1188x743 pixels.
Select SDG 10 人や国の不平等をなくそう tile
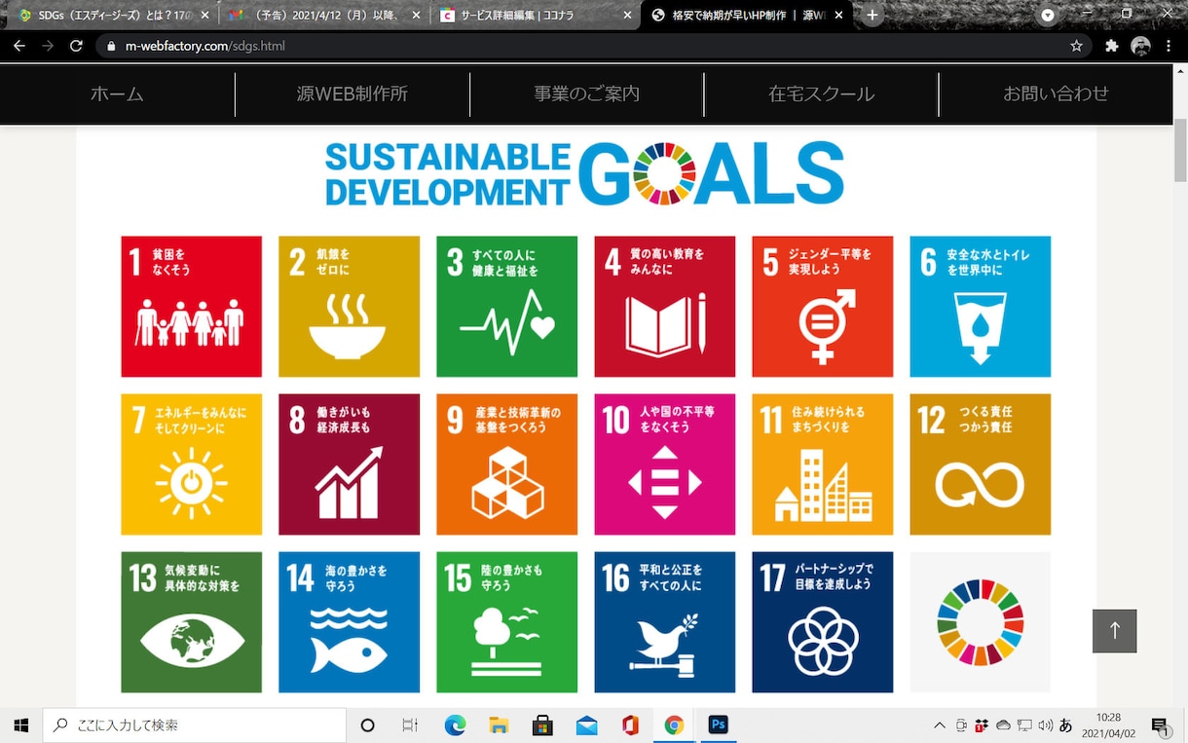coord(665,464)
